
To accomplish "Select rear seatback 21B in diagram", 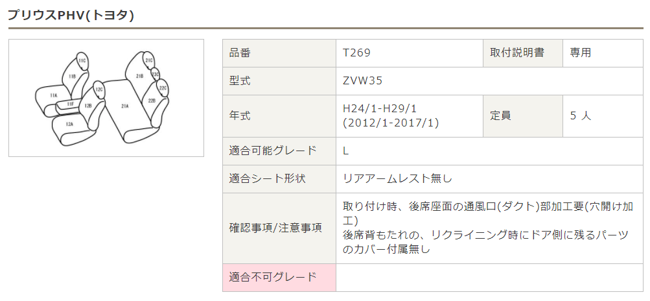I will point(139,77).
